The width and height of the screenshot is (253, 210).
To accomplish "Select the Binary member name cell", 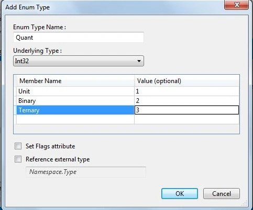I will (x=75, y=101).
